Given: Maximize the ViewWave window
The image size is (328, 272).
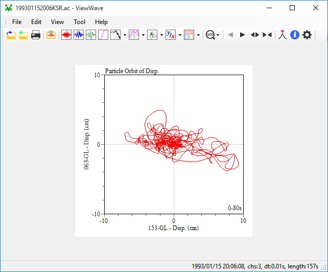Looking at the screenshot, I should [292, 8].
